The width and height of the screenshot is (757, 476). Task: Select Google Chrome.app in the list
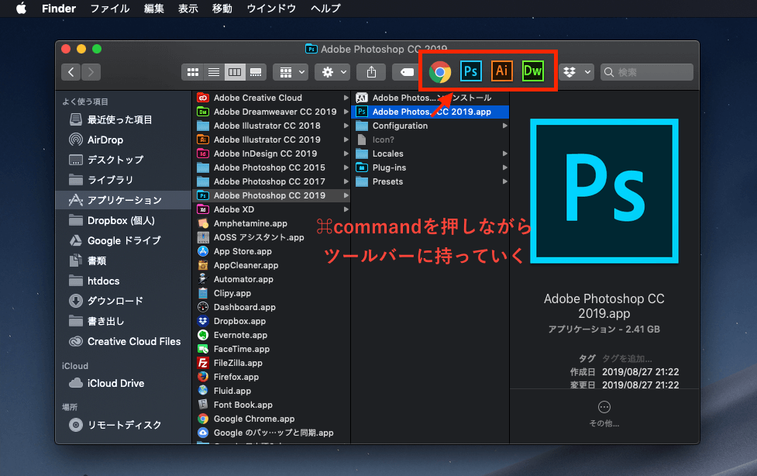pyautogui.click(x=272, y=419)
